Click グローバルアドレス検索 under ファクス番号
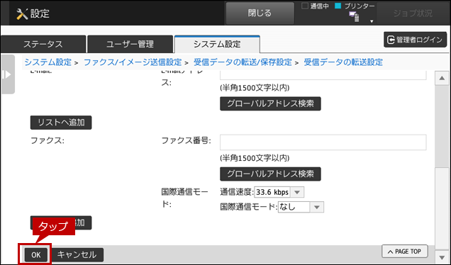The image size is (451, 265). click(x=270, y=174)
